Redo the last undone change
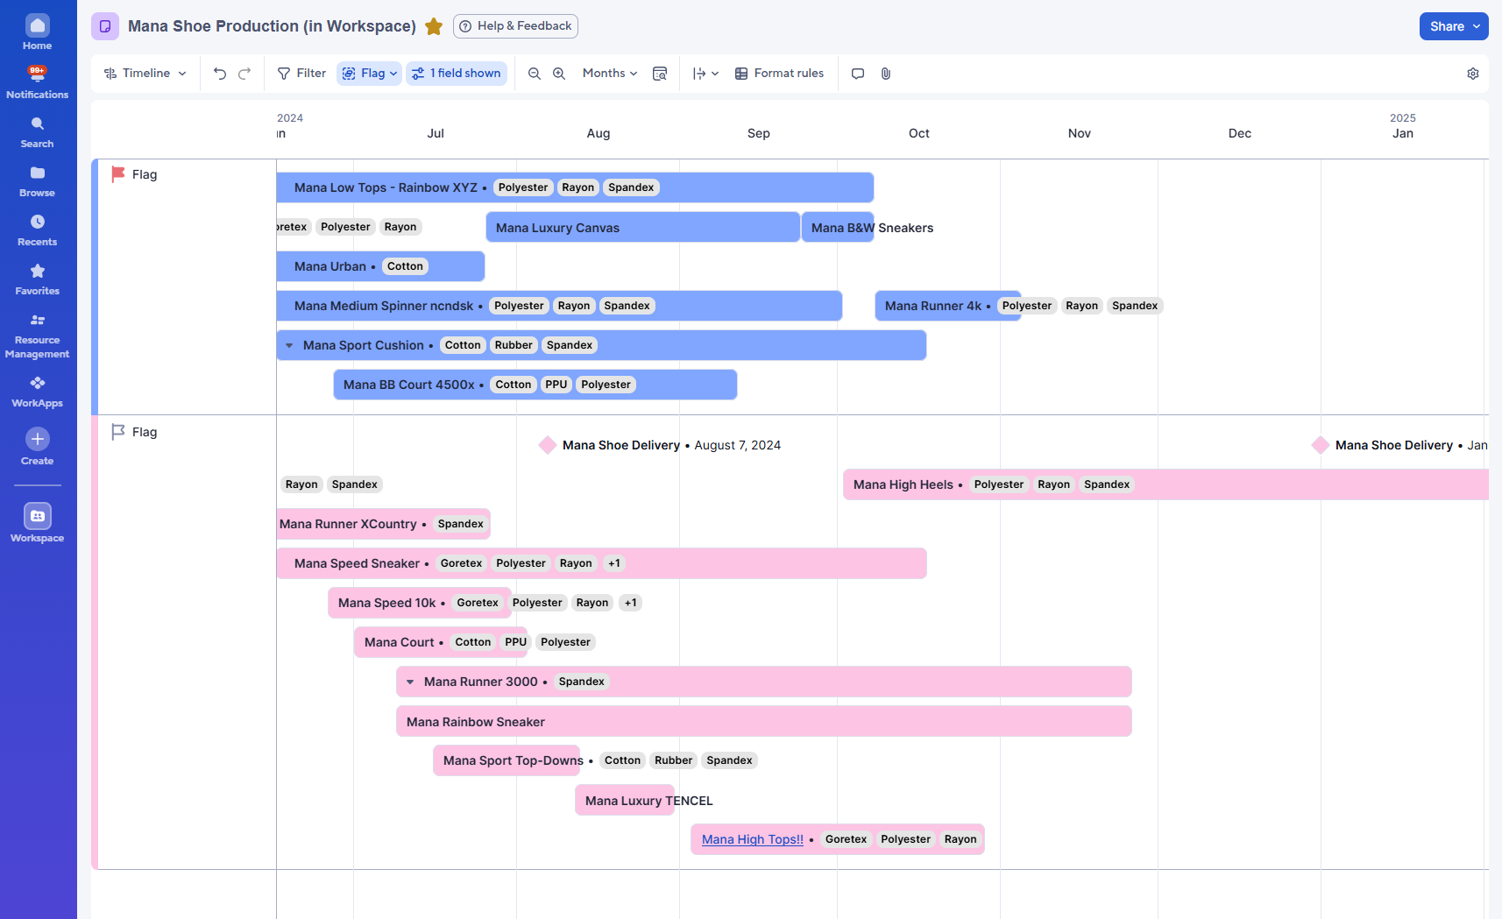1502x919 pixels. [x=244, y=73]
